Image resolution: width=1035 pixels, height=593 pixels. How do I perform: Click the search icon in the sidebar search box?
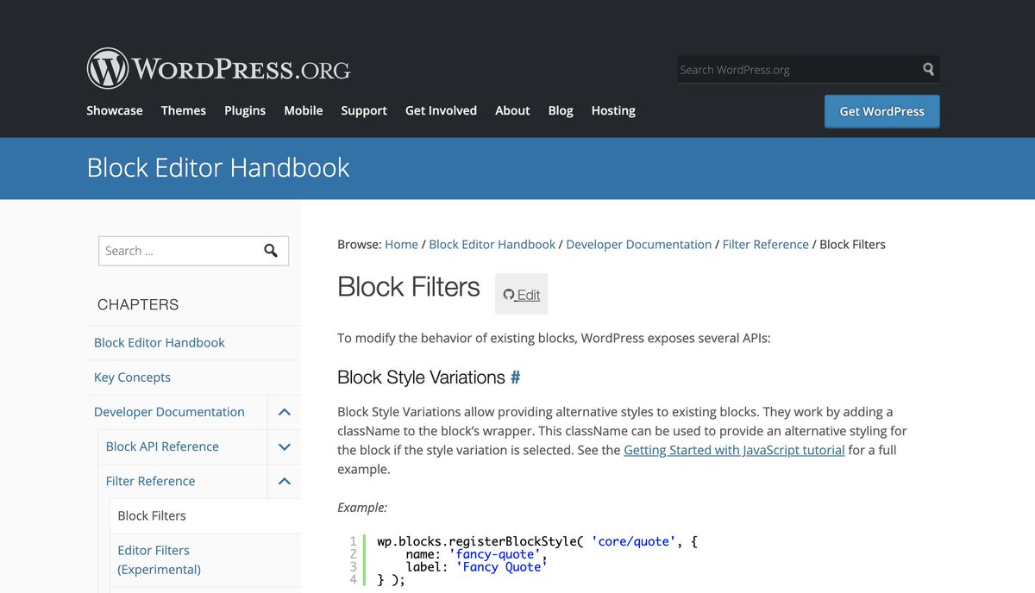pyautogui.click(x=272, y=251)
